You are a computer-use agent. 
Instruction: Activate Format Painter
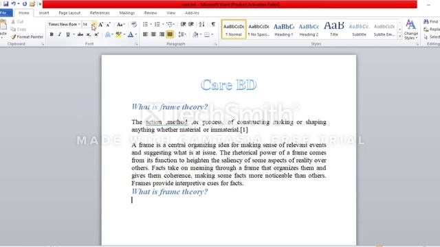point(27,36)
